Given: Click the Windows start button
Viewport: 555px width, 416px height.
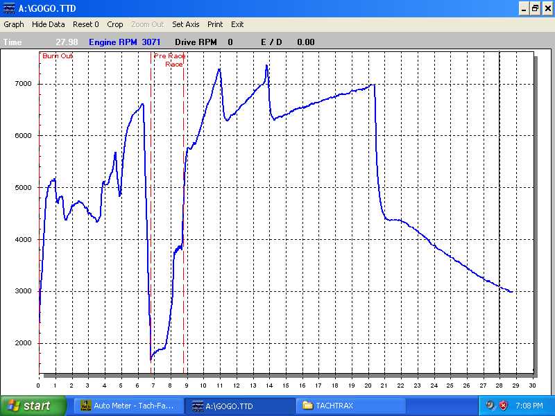Looking at the screenshot, I should pyautogui.click(x=33, y=406).
